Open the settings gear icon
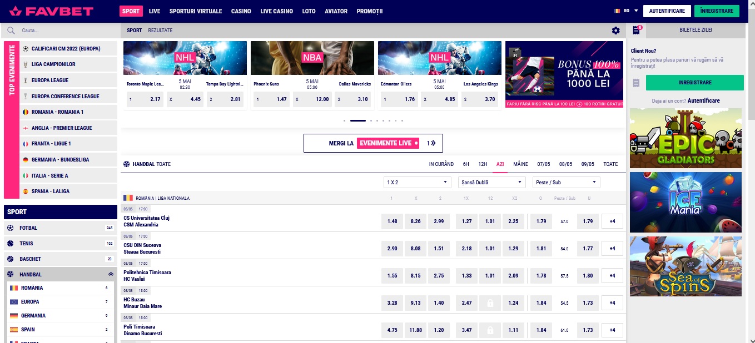This screenshot has height=343, width=755. click(x=615, y=31)
